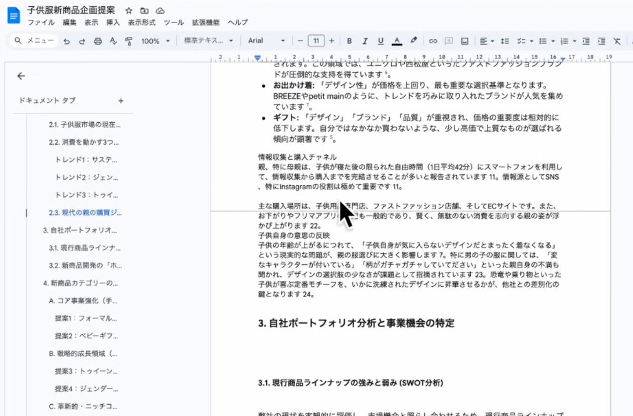Open the Arial font dropdown

tap(266, 41)
